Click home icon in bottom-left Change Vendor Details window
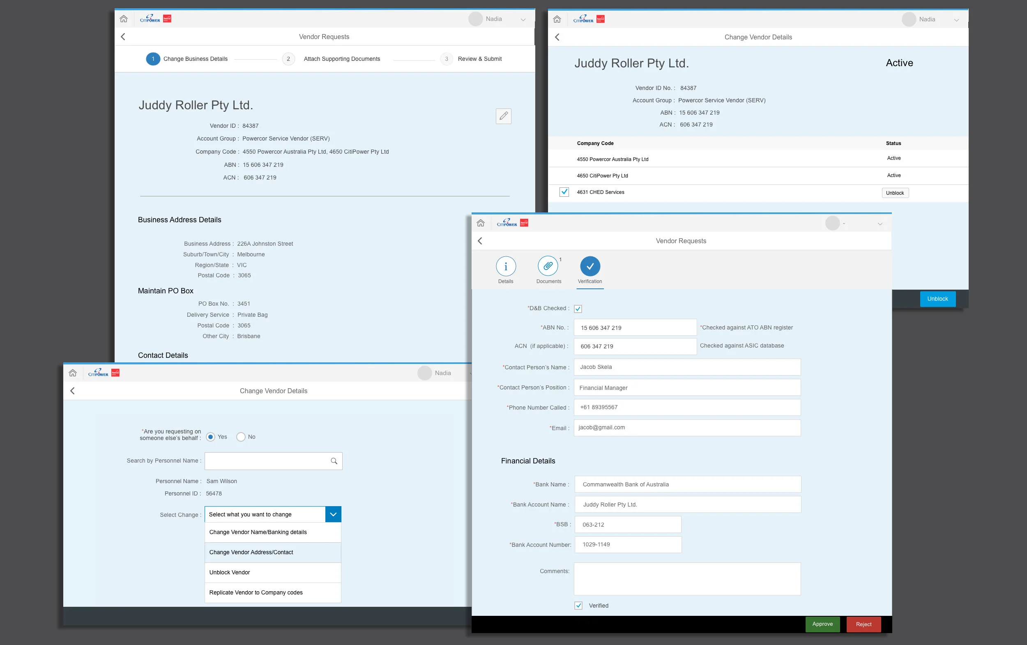 coord(73,373)
